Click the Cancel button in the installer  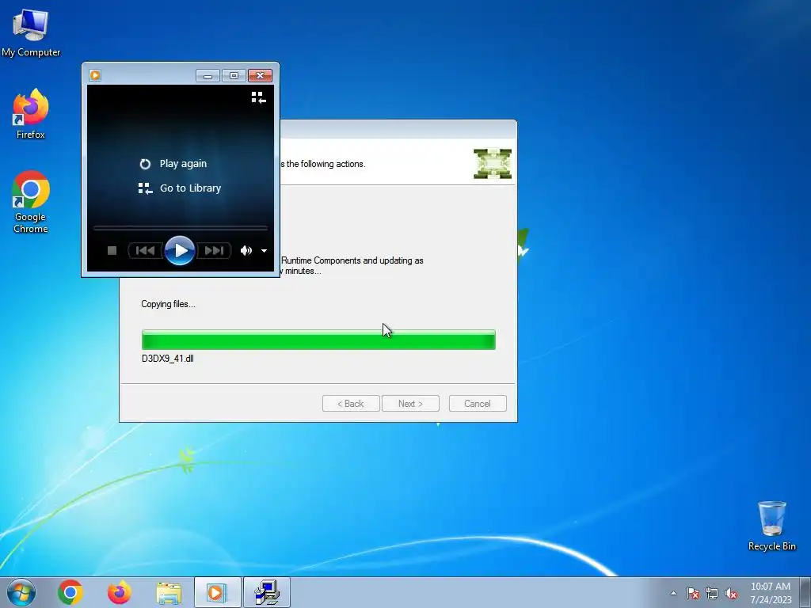point(478,404)
